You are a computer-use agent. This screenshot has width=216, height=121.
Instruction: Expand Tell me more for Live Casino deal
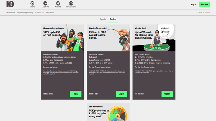point(139,94)
